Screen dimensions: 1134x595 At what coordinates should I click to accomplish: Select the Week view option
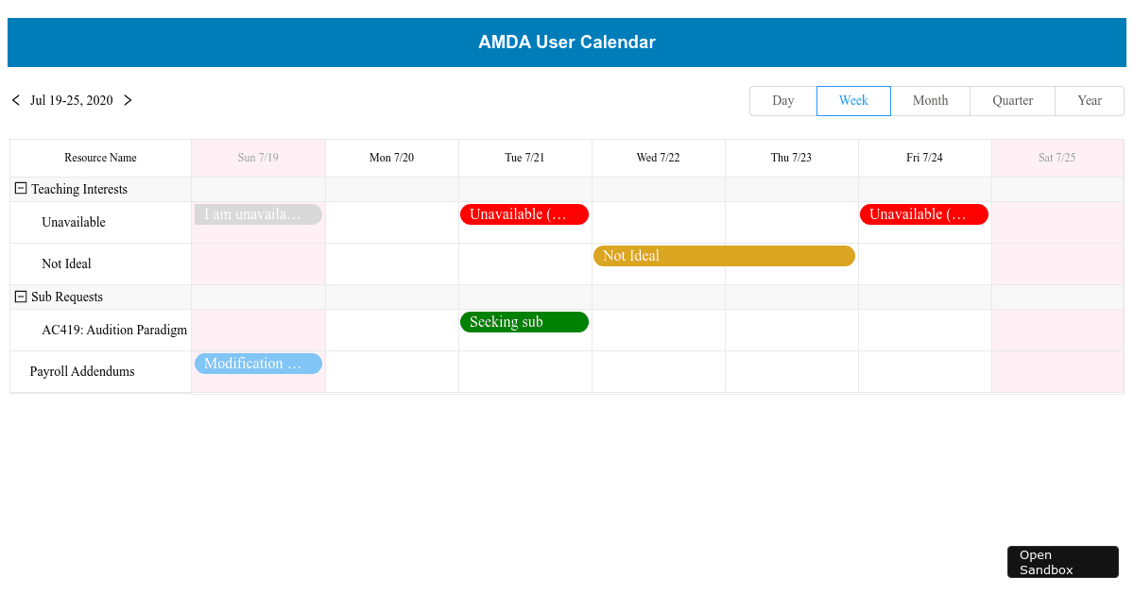pos(853,101)
